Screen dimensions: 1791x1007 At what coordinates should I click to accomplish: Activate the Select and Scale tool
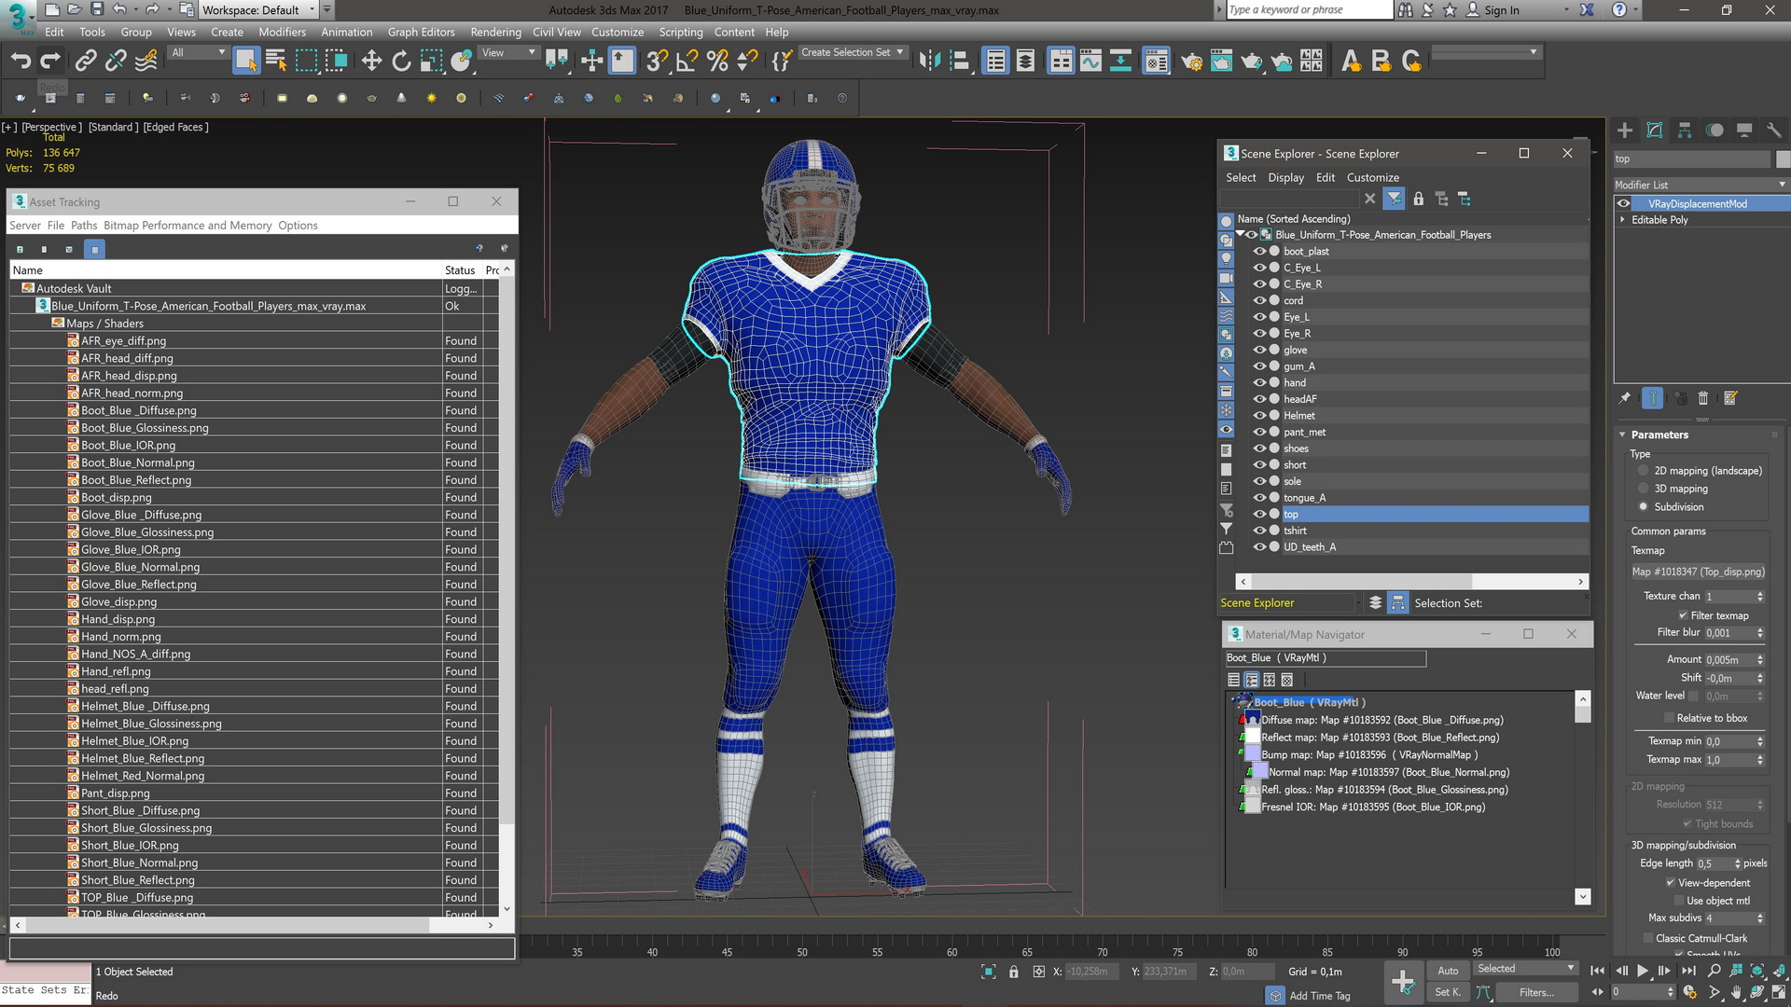(x=431, y=62)
